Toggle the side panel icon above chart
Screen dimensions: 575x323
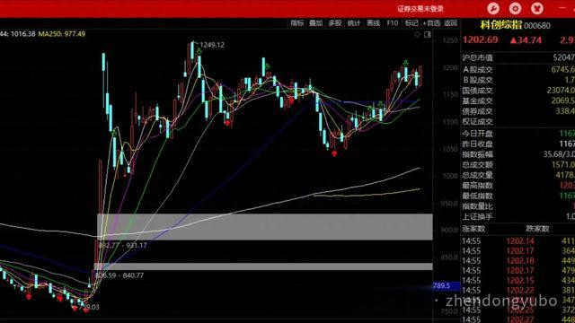pyautogui.click(x=428, y=34)
